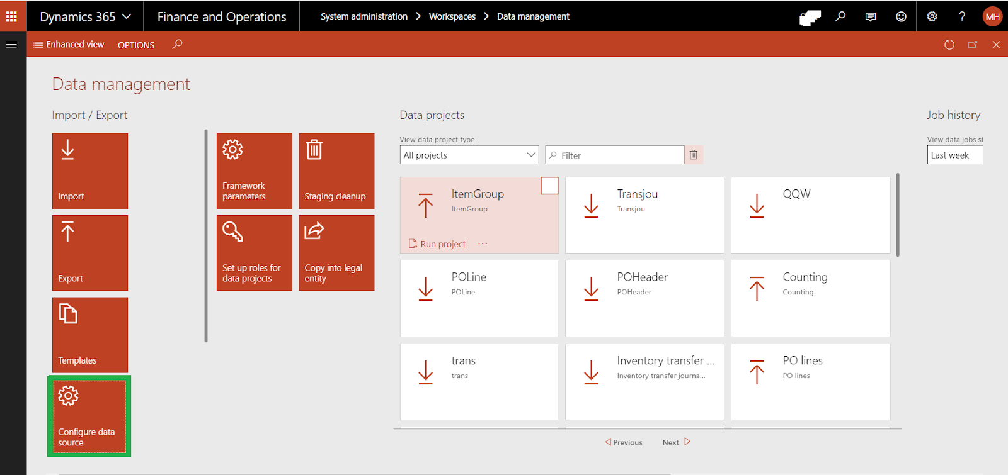Open the Configure data source tile
The image size is (1008, 475).
[89, 416]
